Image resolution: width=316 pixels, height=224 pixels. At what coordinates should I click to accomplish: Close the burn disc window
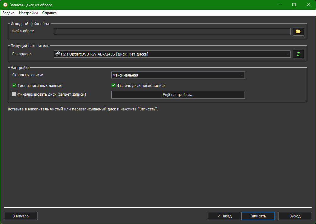(x=308, y=5)
